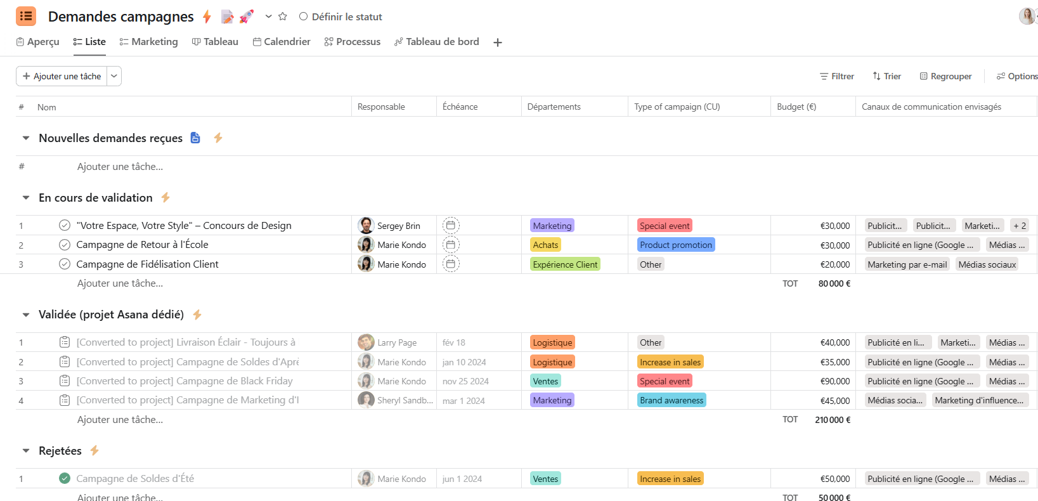The height and width of the screenshot is (501, 1038).
Task: Click the Regrouper button
Action: (x=945, y=76)
